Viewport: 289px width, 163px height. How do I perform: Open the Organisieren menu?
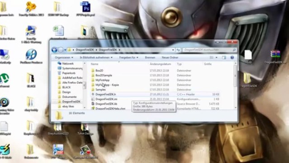[64, 58]
